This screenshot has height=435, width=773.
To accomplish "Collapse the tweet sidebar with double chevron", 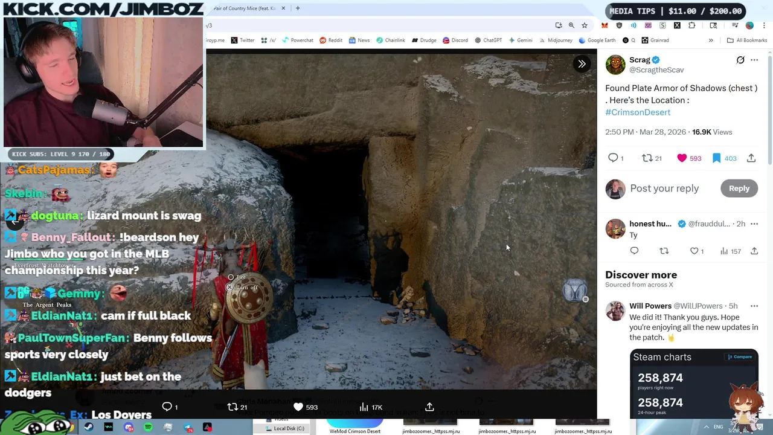I will pos(582,63).
